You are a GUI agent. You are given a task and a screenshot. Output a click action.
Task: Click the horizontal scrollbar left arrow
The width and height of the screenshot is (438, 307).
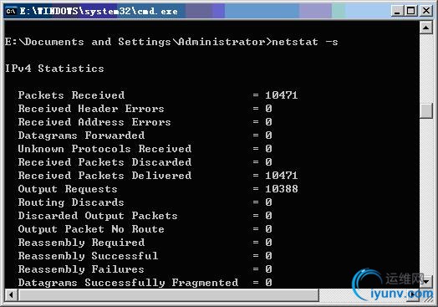click(11, 295)
